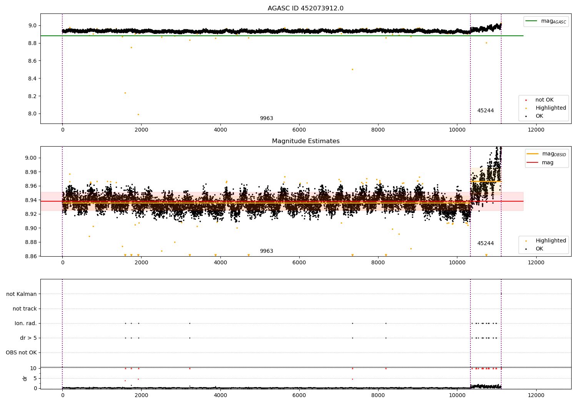Click the 8.4 y-axis tick of top plot
The height and width of the screenshot is (404, 577).
tap(33, 78)
